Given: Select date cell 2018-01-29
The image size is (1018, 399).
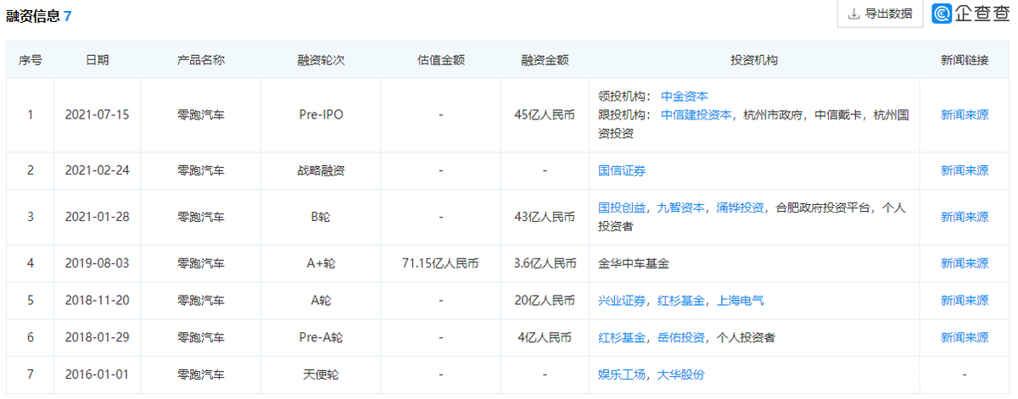Looking at the screenshot, I should [97, 337].
